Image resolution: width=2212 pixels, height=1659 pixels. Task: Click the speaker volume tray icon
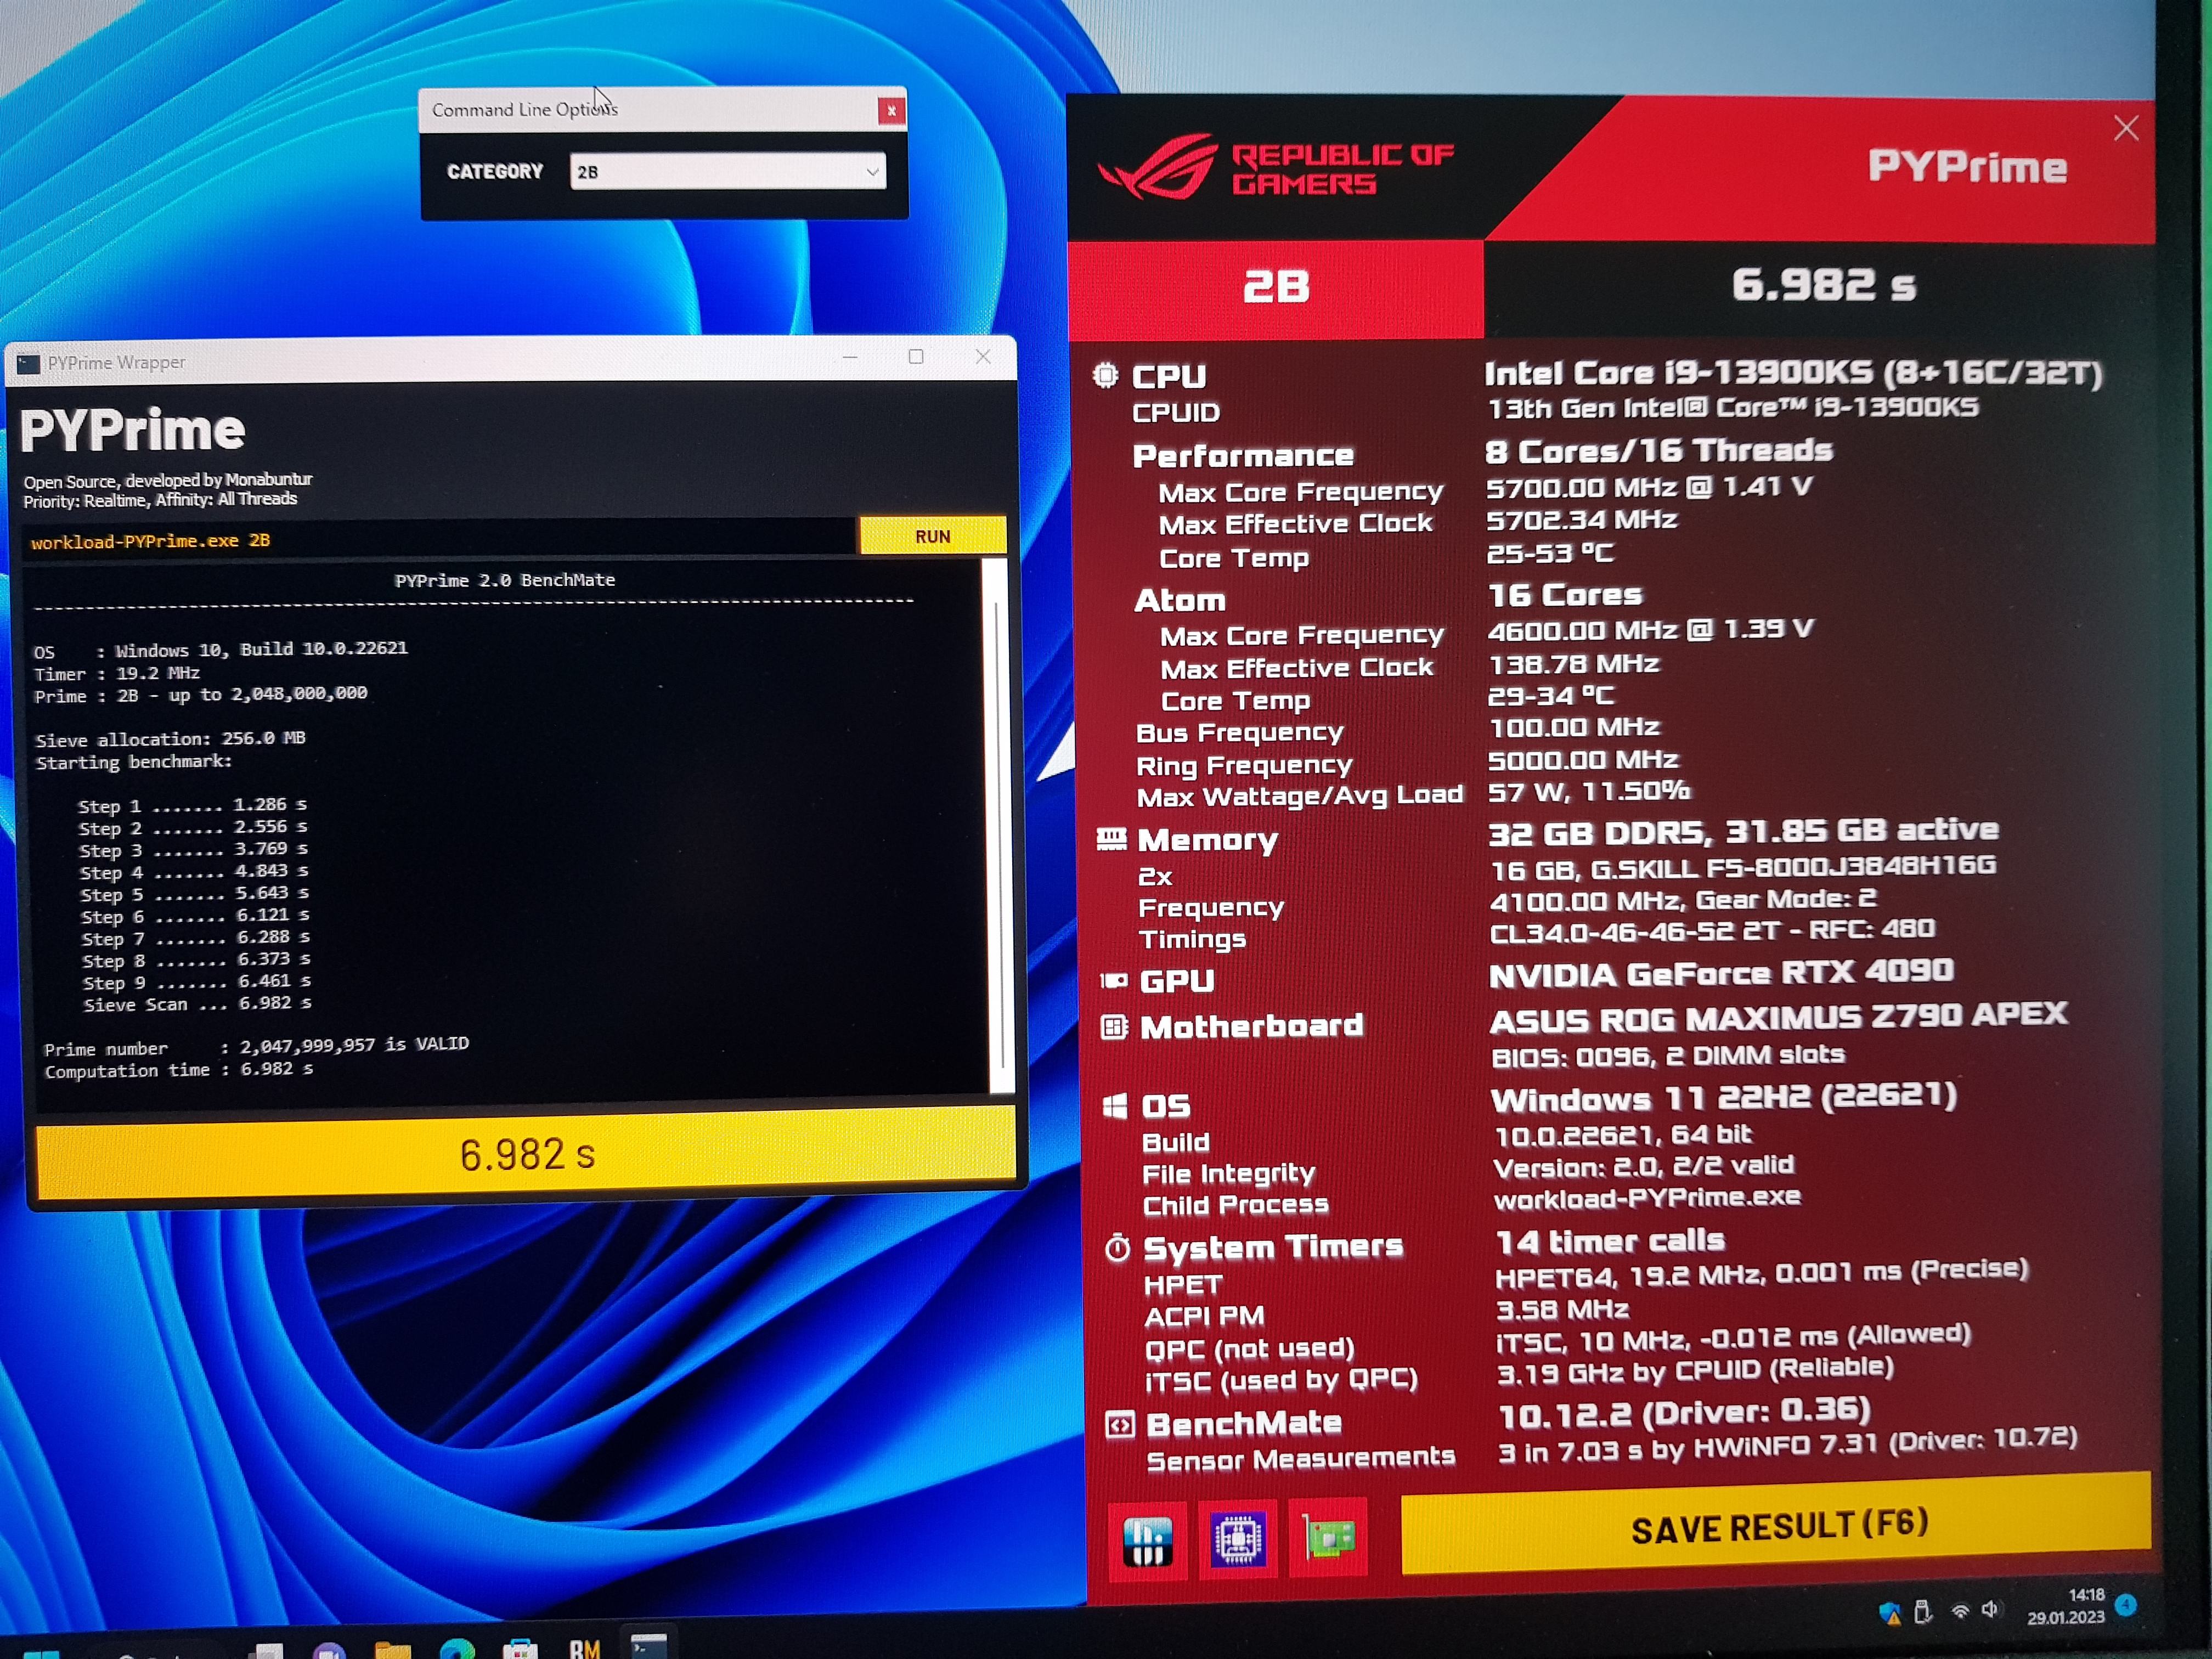point(1990,1610)
